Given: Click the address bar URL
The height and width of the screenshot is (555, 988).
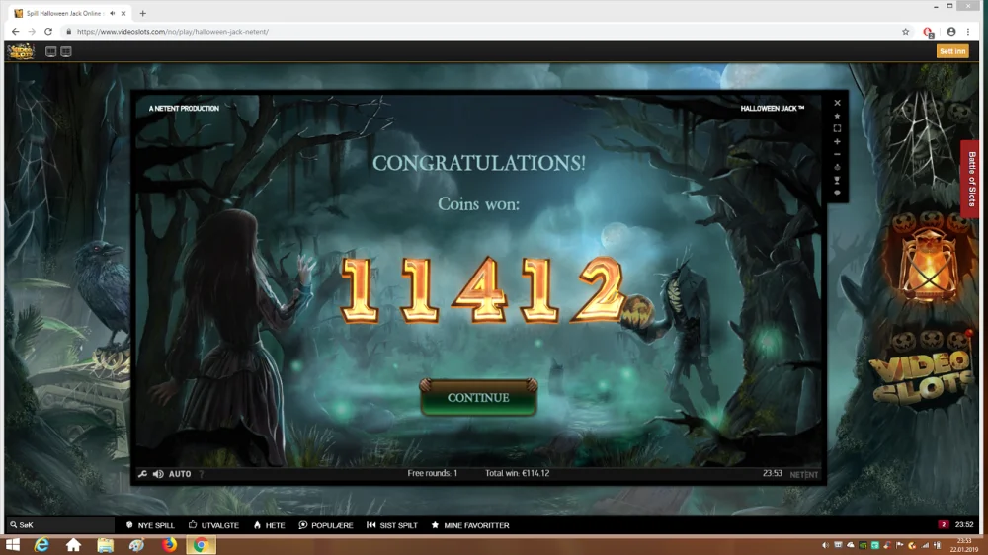Looking at the screenshot, I should coord(173,32).
